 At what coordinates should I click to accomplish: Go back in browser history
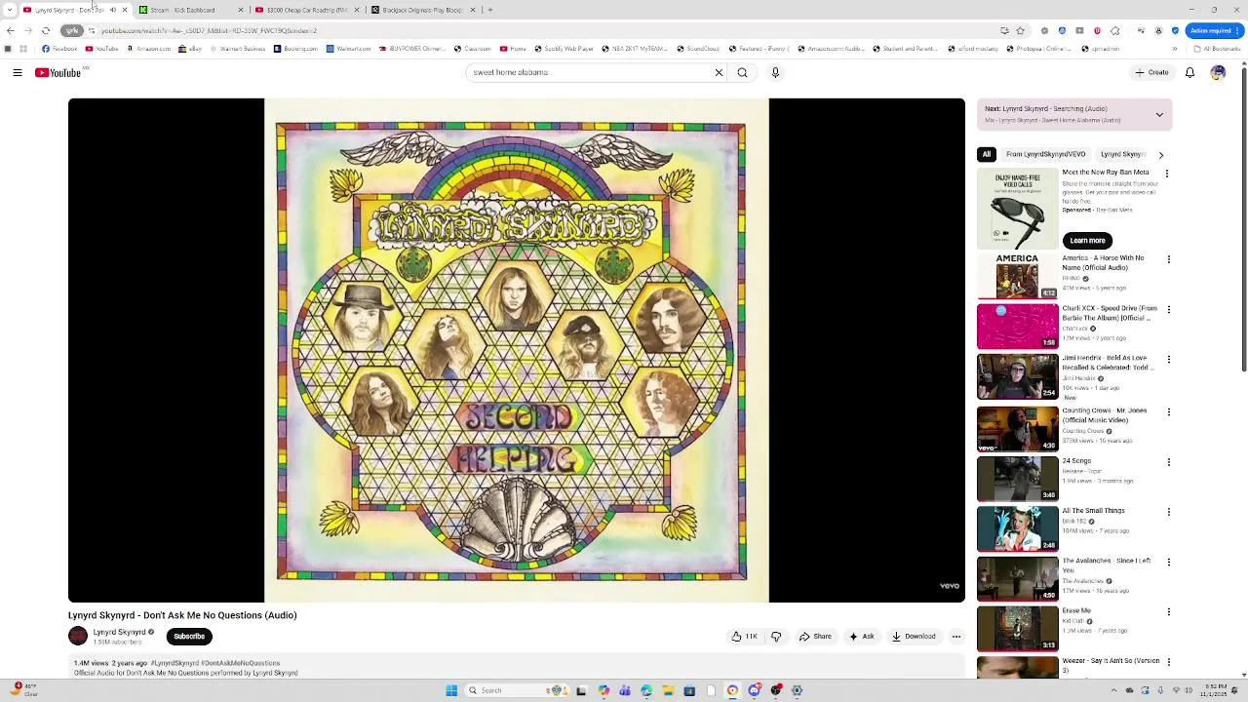pos(11,31)
